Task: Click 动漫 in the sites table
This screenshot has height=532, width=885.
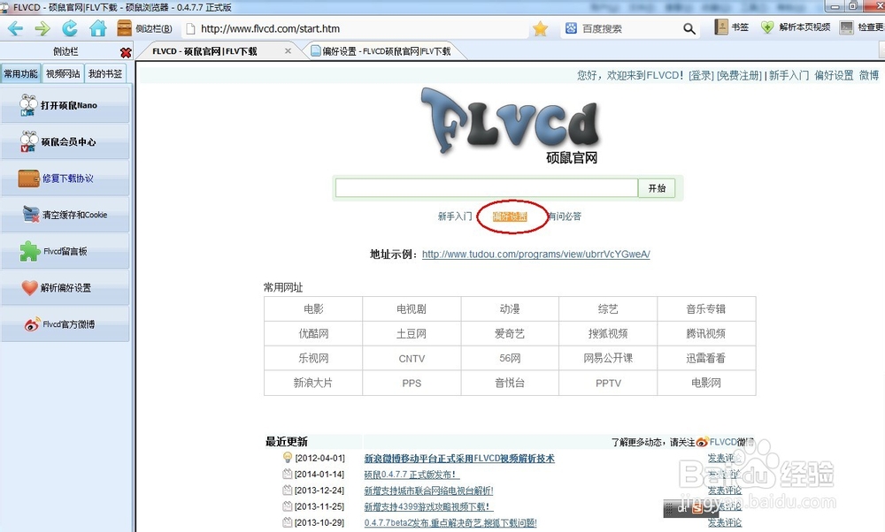Action: click(510, 308)
